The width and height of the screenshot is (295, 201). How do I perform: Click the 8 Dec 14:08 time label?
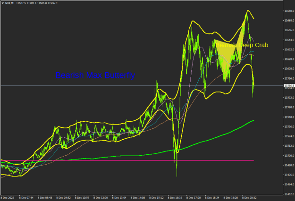click(x=138, y=198)
